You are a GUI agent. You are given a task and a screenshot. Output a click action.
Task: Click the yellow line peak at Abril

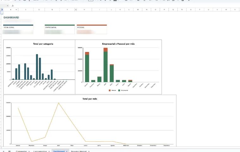click(x=58, y=103)
